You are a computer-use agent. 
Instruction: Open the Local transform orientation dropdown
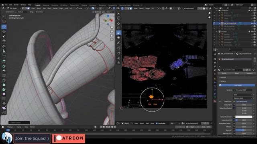[x=80, y=8]
